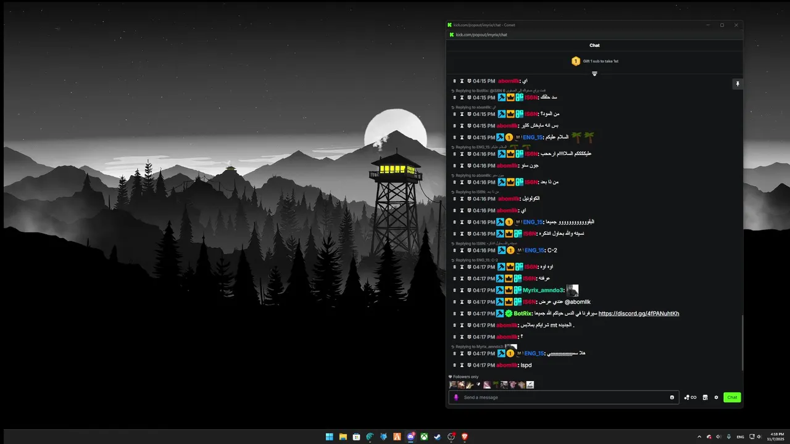Viewport: 790px width, 444px height.
Task: Open Steam from the taskbar
Action: (438, 437)
